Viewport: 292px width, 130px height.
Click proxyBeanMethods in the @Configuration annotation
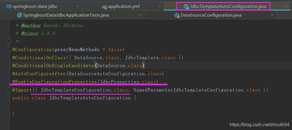(77, 50)
